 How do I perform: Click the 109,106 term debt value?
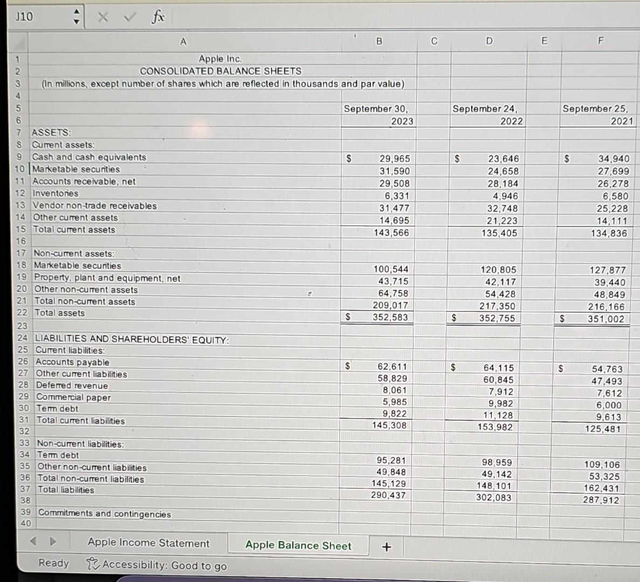click(602, 465)
